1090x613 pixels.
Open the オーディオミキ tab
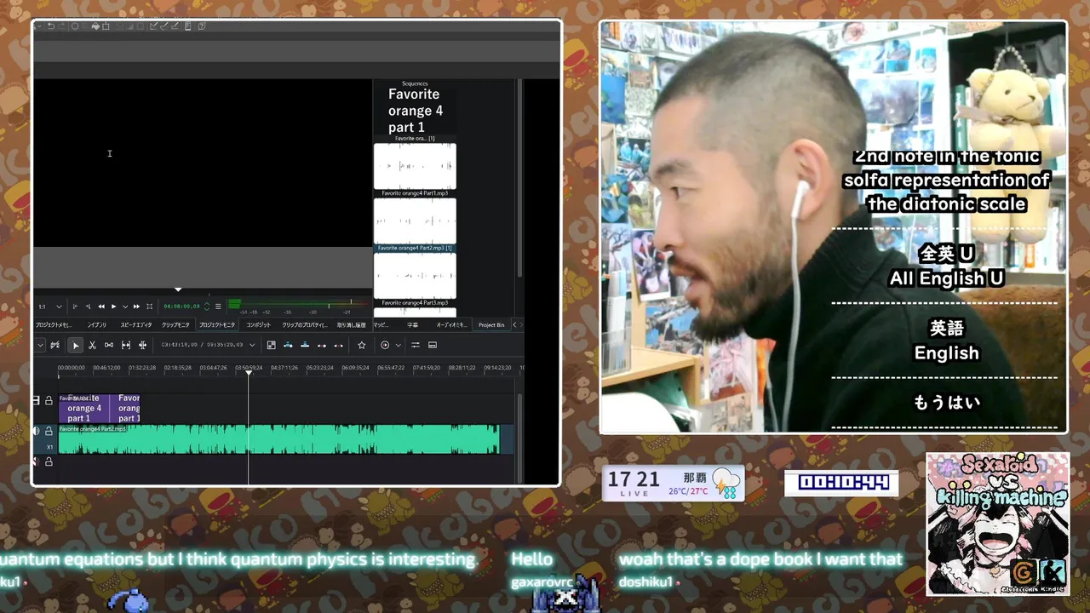pyautogui.click(x=451, y=325)
